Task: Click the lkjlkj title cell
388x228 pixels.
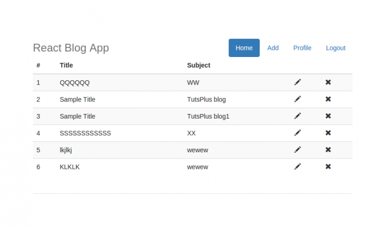Action: tap(66, 150)
